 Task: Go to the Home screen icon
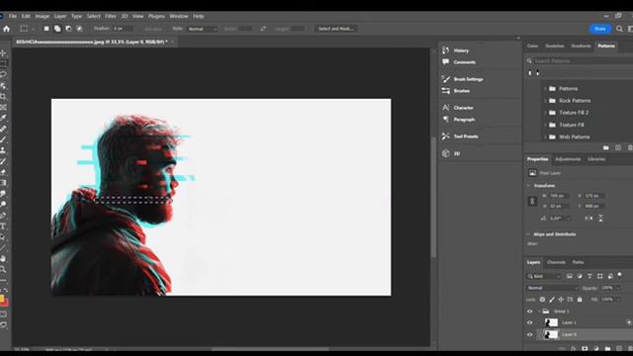[6, 29]
